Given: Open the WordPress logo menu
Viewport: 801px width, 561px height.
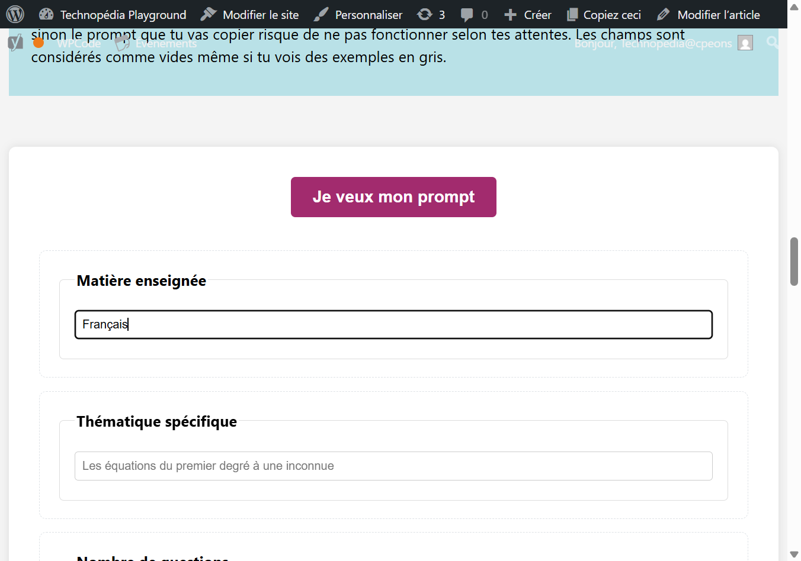Looking at the screenshot, I should [15, 14].
